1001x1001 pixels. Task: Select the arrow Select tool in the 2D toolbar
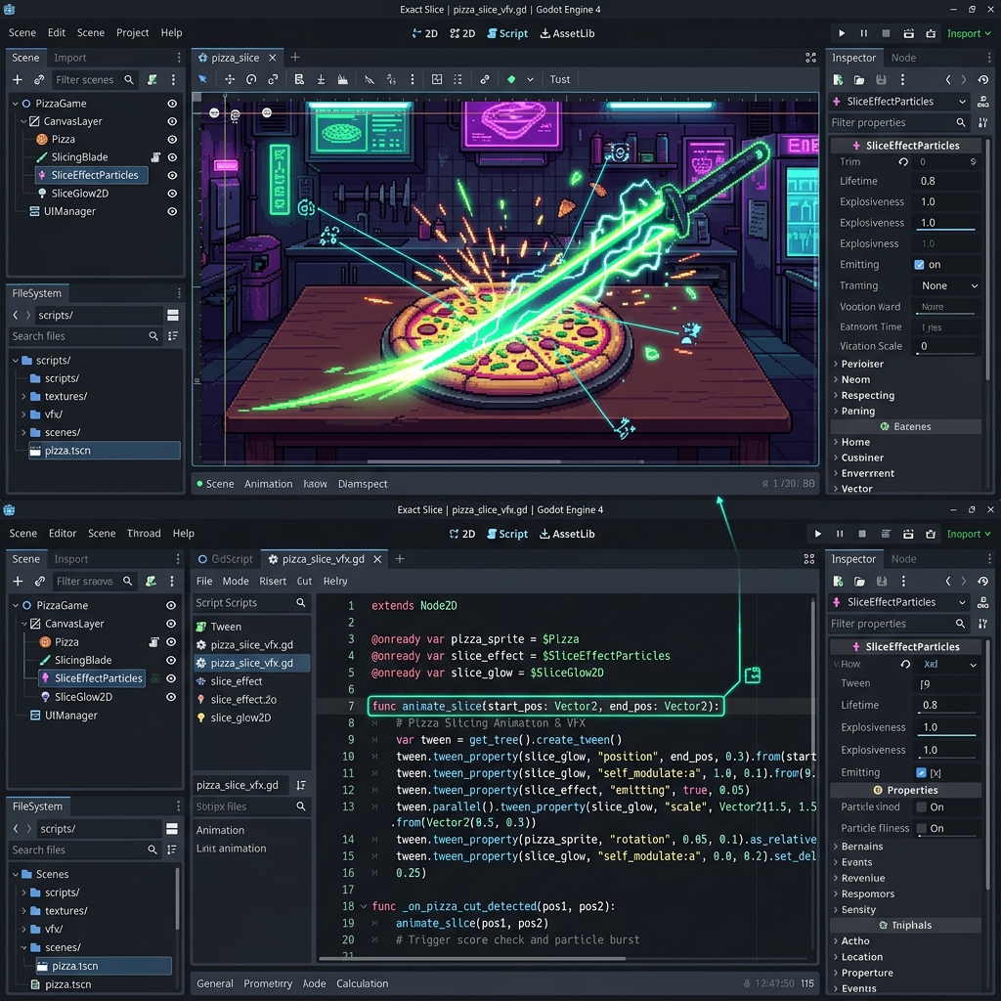(203, 79)
